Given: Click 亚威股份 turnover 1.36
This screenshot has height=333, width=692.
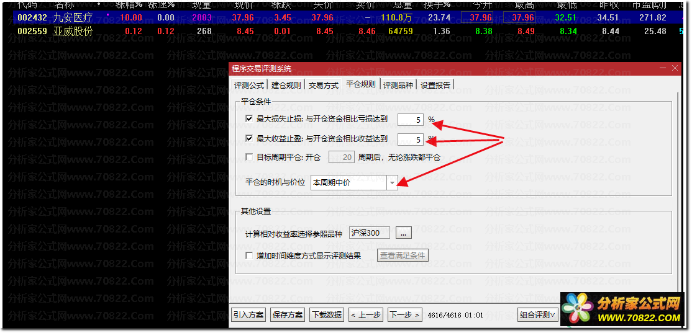Looking at the screenshot, I should click(x=442, y=31).
